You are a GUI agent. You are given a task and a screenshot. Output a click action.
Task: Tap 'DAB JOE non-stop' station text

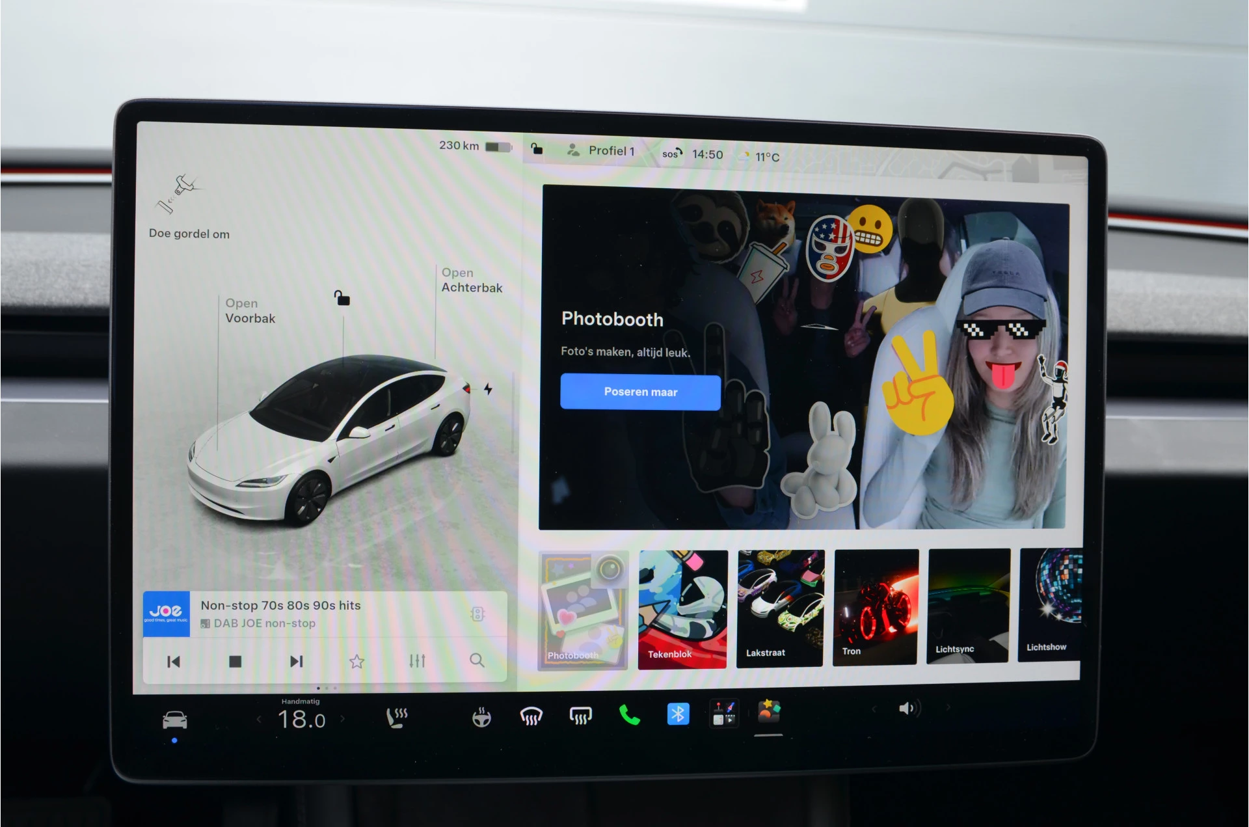click(264, 623)
